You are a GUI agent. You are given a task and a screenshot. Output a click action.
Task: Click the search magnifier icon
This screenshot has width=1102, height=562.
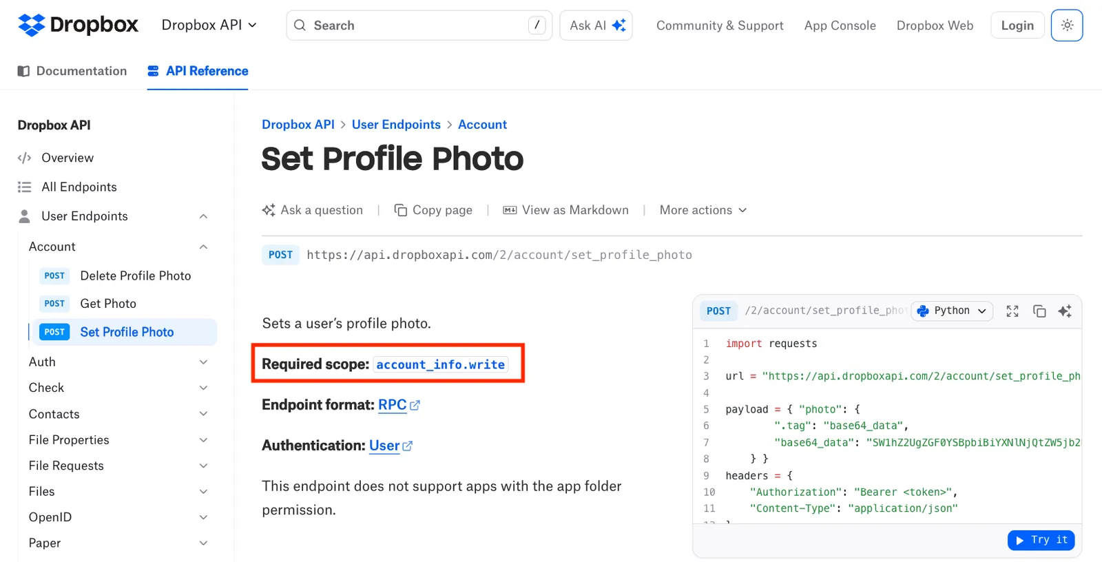coord(300,25)
